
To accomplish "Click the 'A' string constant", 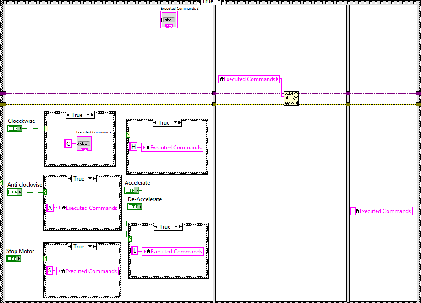I will [49, 208].
